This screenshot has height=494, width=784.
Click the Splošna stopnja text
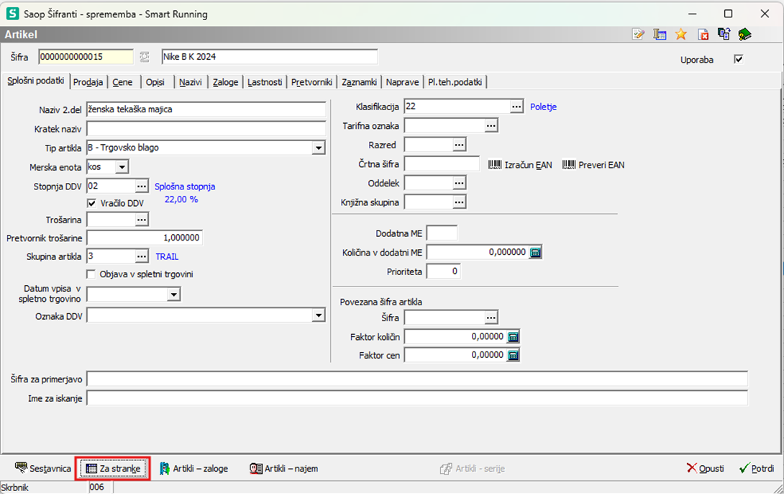[185, 187]
